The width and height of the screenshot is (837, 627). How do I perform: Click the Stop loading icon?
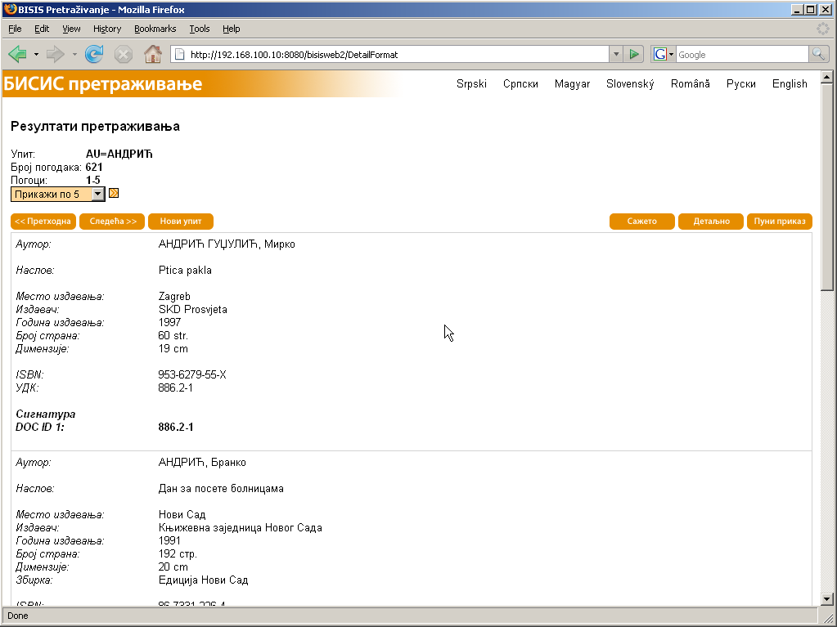click(x=123, y=54)
